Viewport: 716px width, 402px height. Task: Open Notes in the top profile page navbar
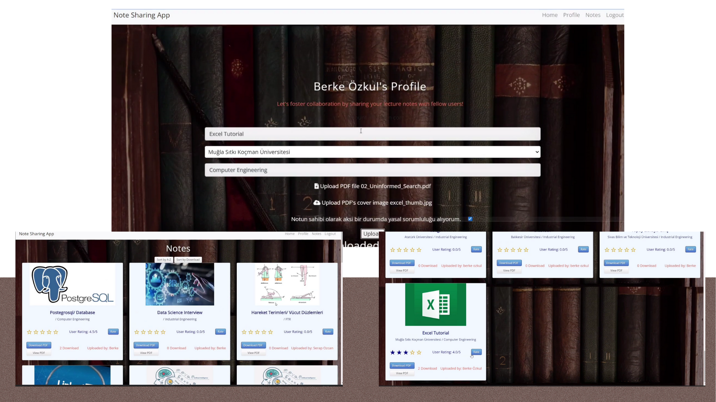[x=593, y=15]
